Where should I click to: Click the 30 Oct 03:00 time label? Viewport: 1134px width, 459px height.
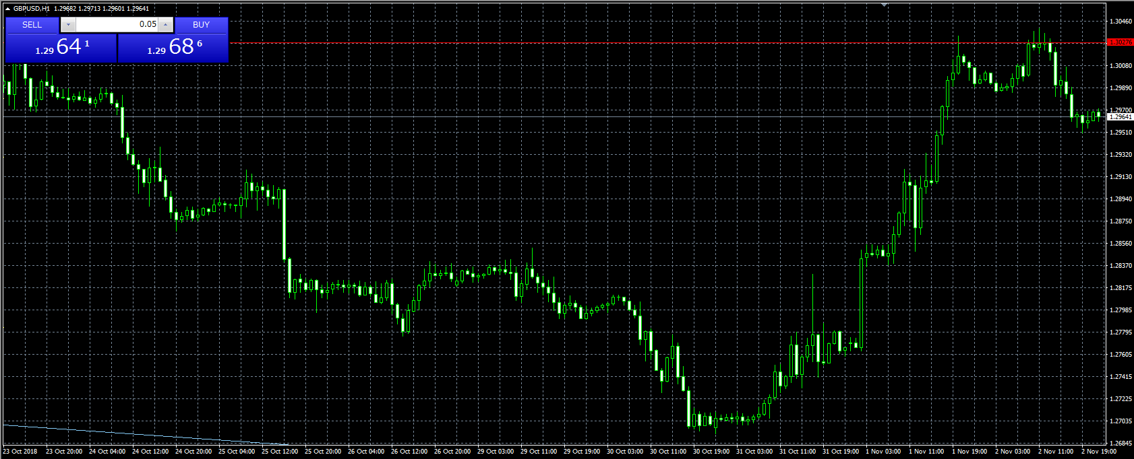pos(625,452)
